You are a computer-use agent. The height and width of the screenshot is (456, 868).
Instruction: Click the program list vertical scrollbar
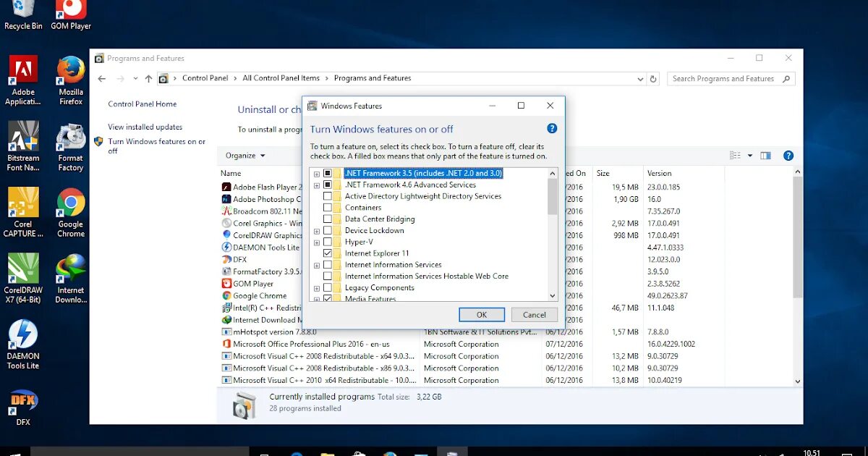pyautogui.click(x=798, y=237)
